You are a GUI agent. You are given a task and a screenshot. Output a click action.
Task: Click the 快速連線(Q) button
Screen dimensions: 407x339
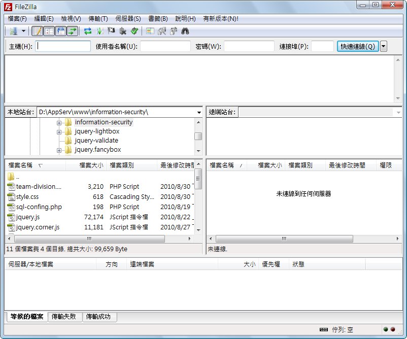pyautogui.click(x=358, y=46)
